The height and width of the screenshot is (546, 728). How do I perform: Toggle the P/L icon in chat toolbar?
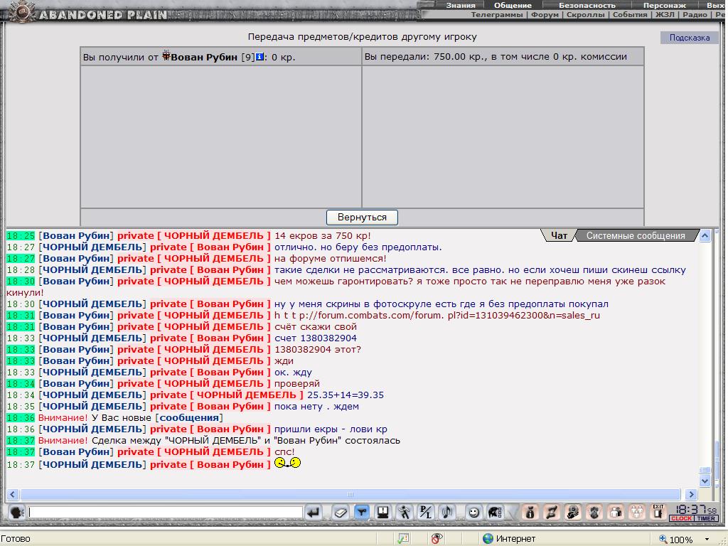(426, 513)
